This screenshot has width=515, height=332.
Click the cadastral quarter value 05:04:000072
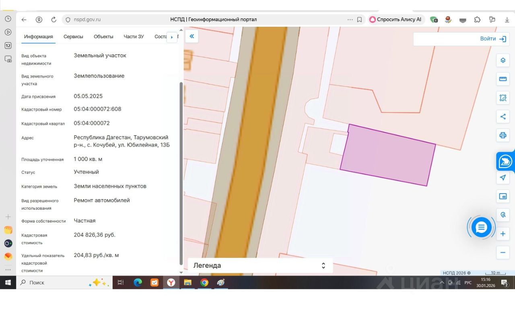(x=92, y=123)
